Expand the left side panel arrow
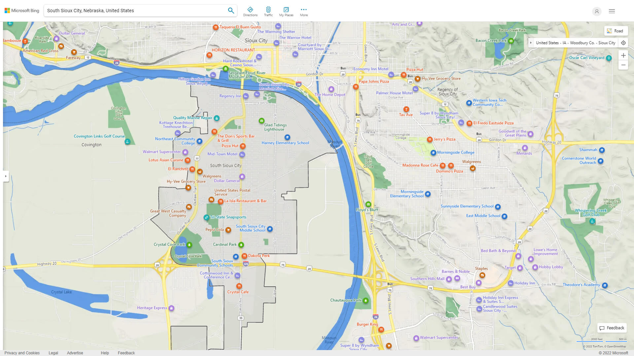 point(6,176)
